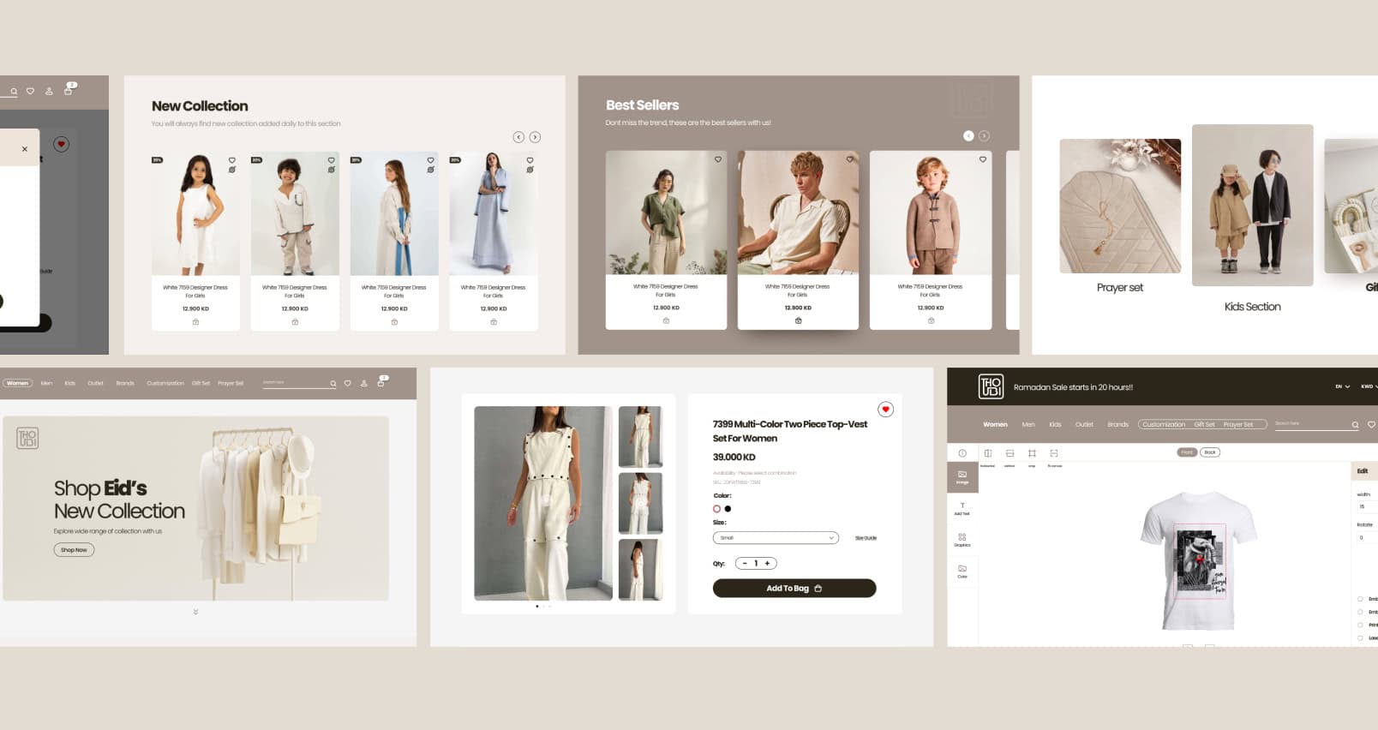
Task: Click search icon in Ramadan Sale panel nav
Action: (x=1355, y=425)
